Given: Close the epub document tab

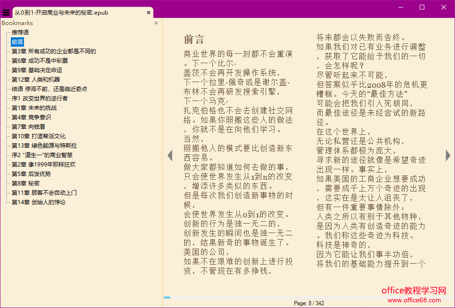Looking at the screenshot, I should click(149, 13).
